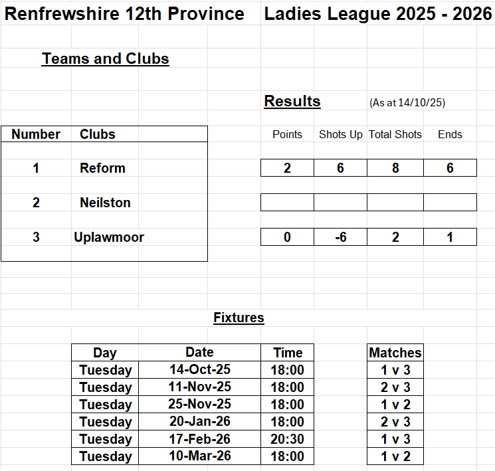
Task: Click the 20:30 fixture time cell
Action: tap(288, 439)
